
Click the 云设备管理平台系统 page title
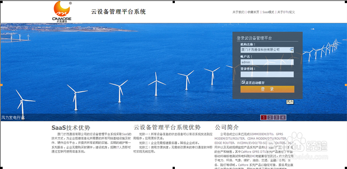point(119,12)
